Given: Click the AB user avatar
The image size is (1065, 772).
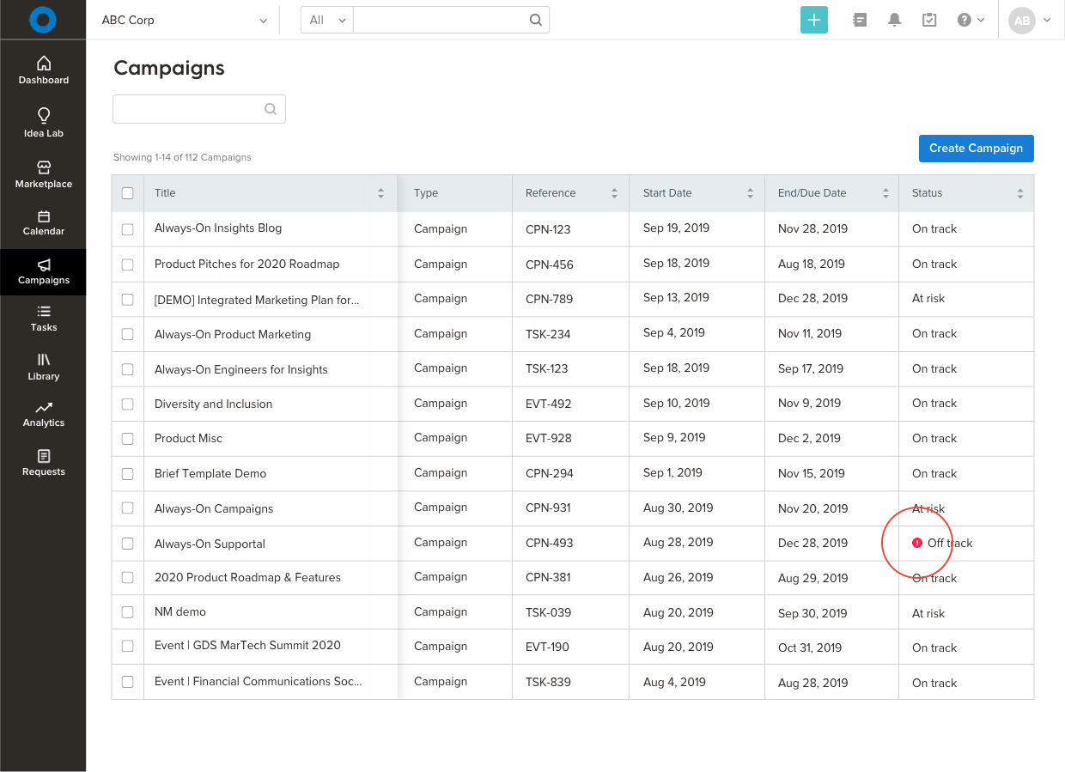Looking at the screenshot, I should pyautogui.click(x=1021, y=21).
